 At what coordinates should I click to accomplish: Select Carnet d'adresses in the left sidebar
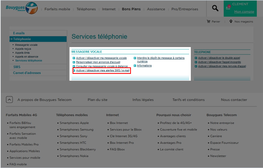point(27,73)
